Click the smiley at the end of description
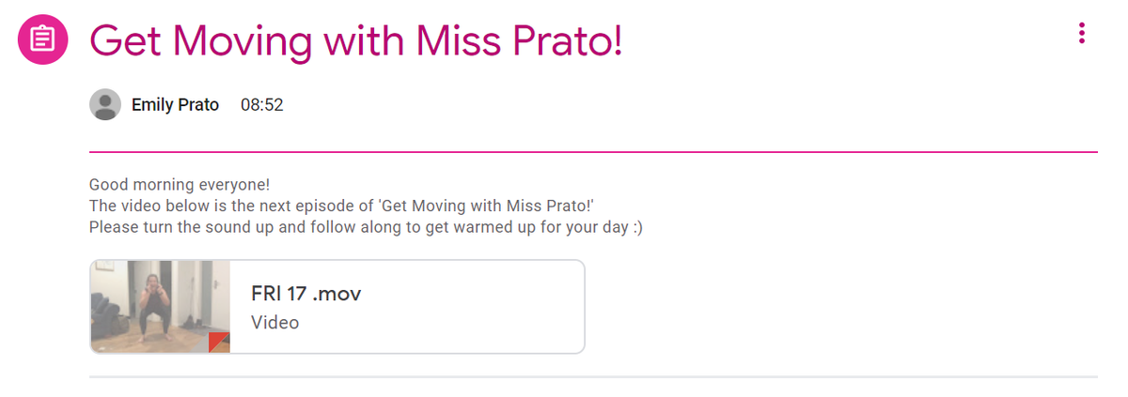The image size is (1128, 397). pos(637,227)
